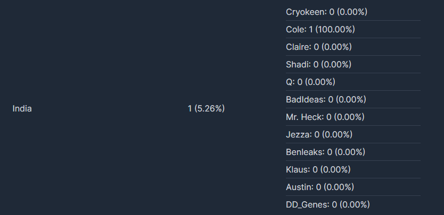Select the 1 (5.26%) count cell

point(206,108)
